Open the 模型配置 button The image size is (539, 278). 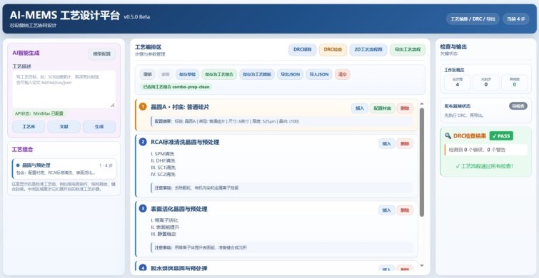[x=102, y=54]
